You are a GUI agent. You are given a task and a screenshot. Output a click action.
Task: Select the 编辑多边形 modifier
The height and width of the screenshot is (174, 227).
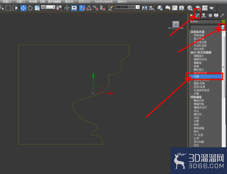click(200, 107)
